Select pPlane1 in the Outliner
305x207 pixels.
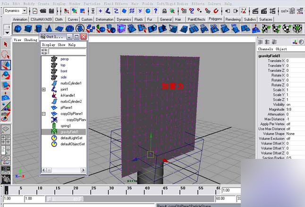tap(66, 108)
